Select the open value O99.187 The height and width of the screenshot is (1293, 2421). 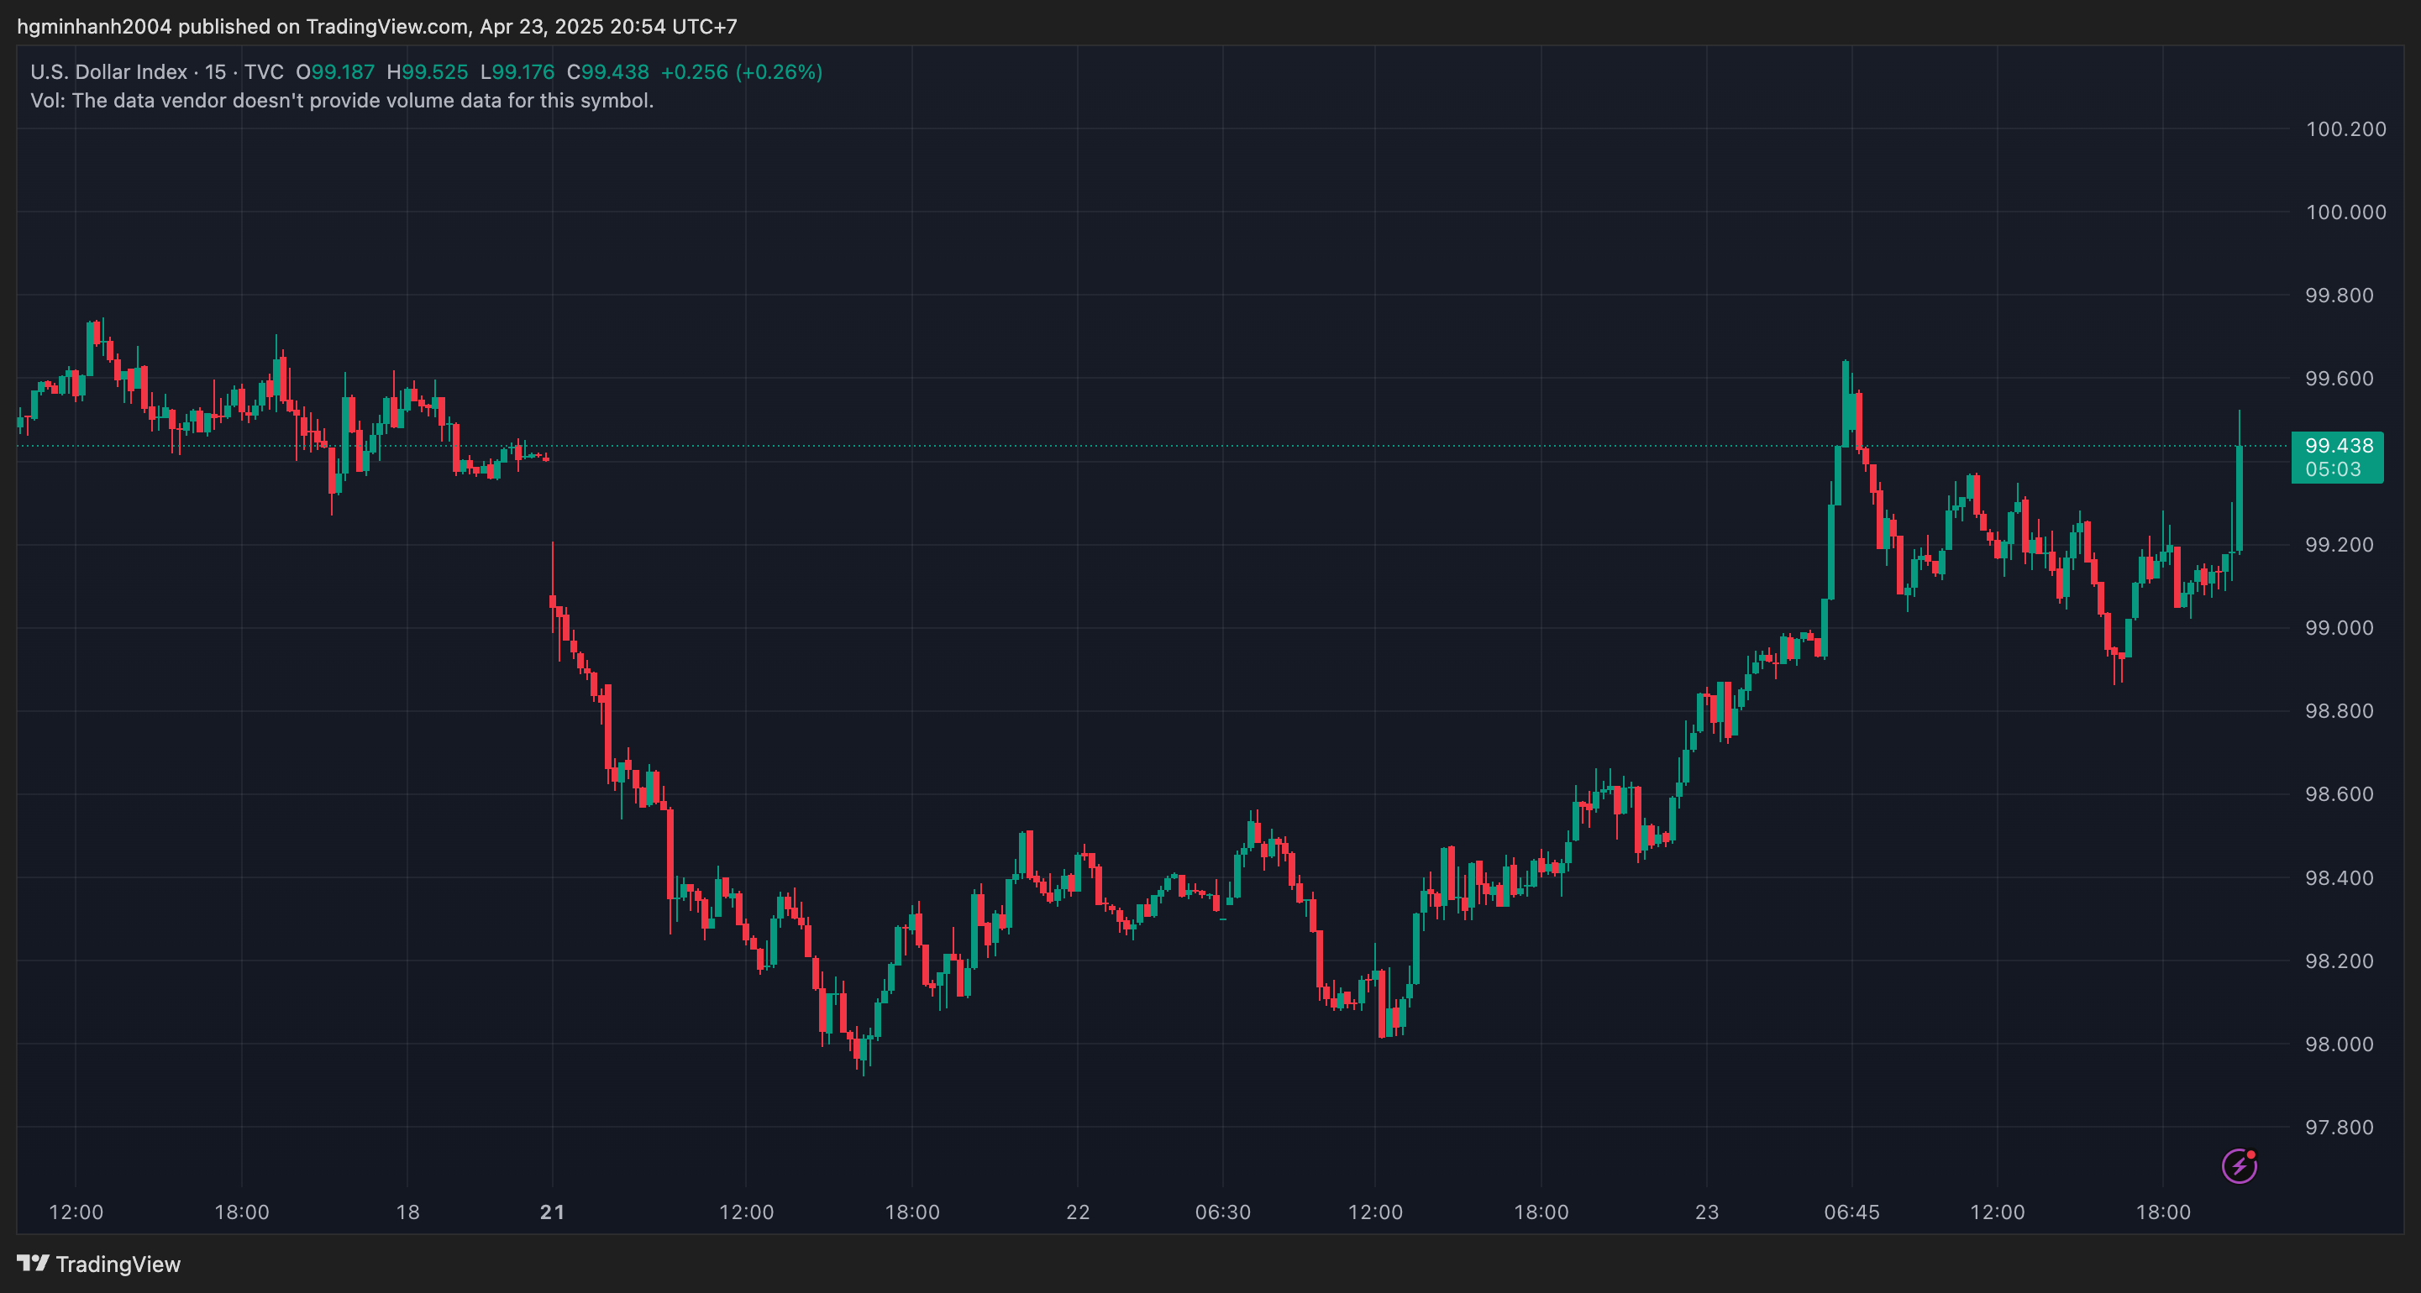(x=335, y=72)
